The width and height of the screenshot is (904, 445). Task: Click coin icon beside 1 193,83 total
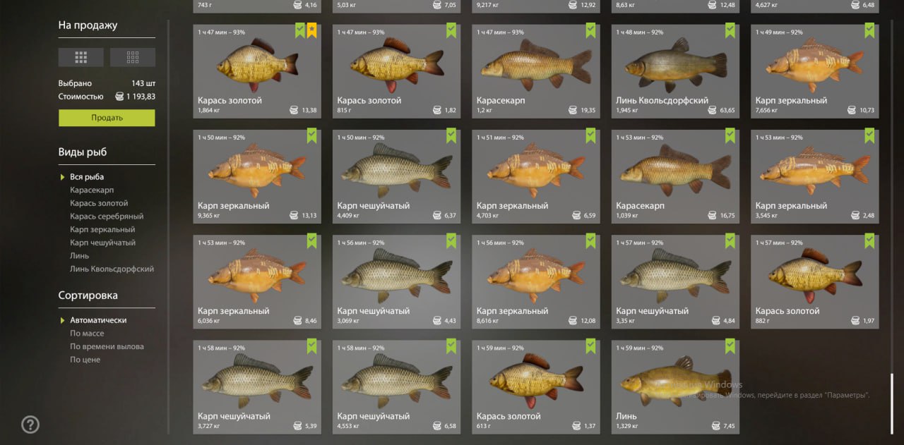click(119, 97)
